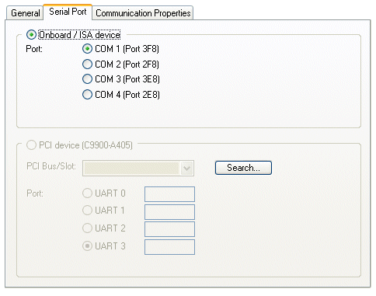Open the PCI Bus/Slot dropdown

(x=138, y=169)
